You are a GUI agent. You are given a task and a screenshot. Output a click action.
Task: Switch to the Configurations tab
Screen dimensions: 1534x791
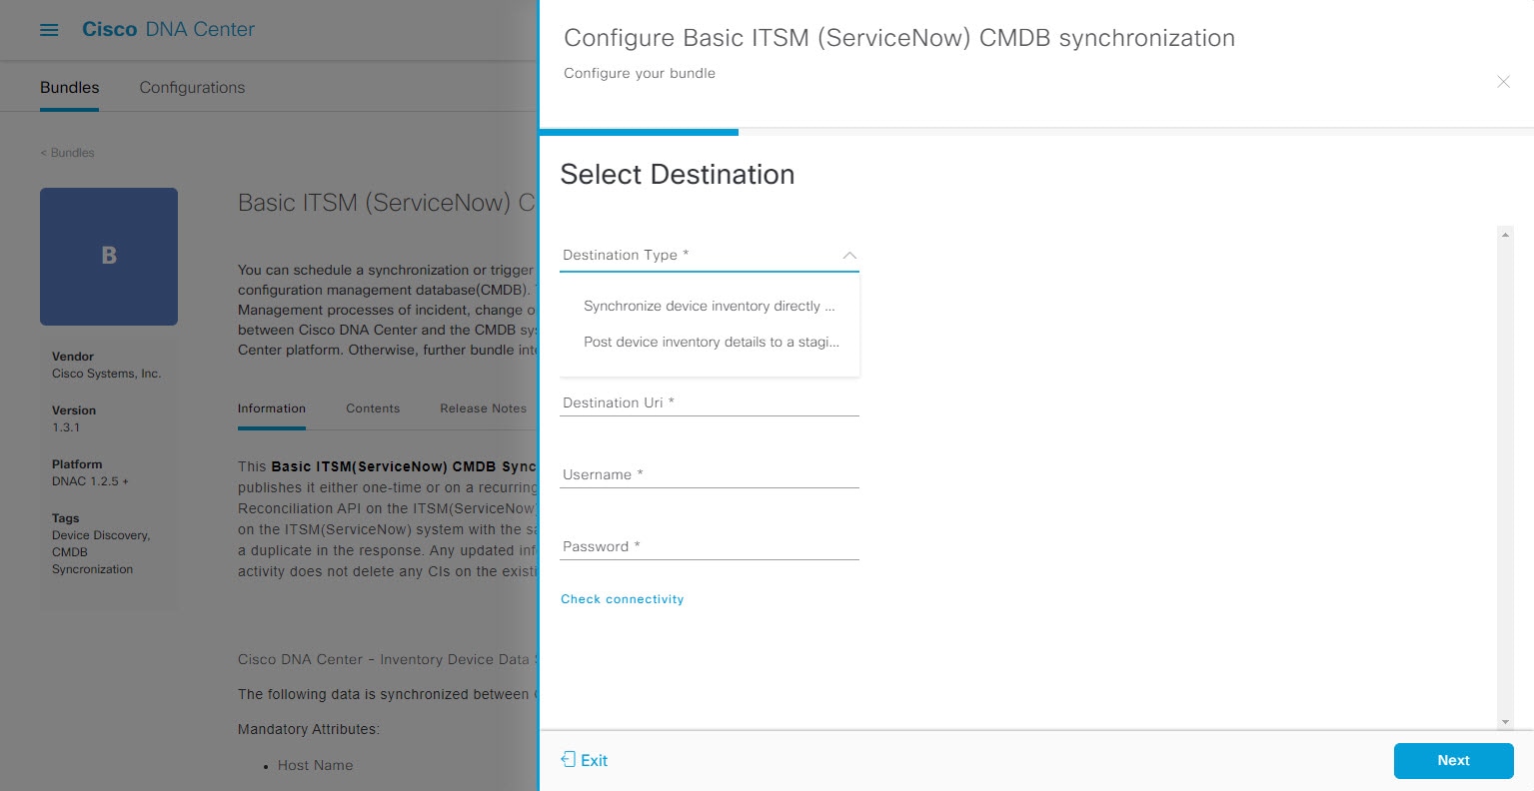(192, 88)
